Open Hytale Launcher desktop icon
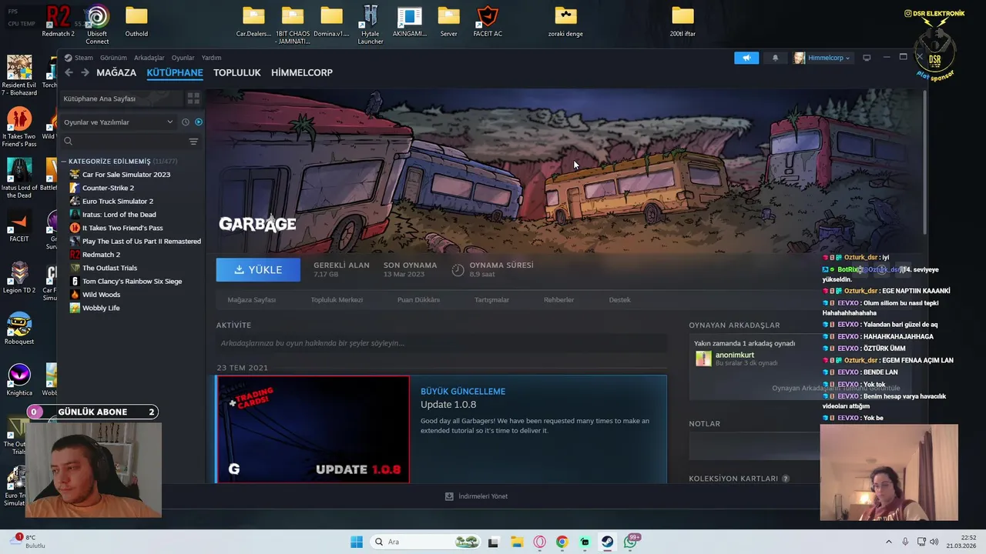The image size is (986, 554). 371,25
